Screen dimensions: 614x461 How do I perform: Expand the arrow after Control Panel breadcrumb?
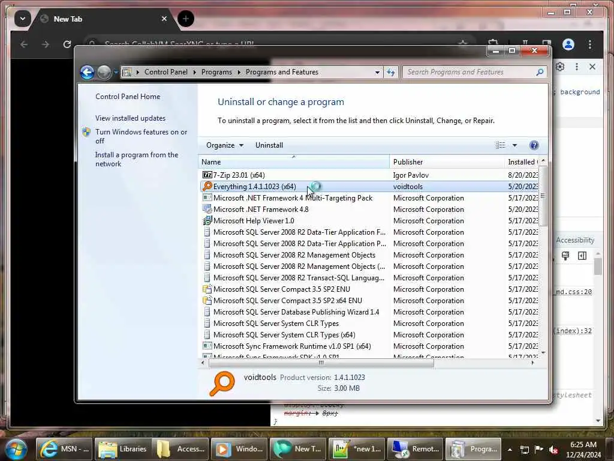pyautogui.click(x=195, y=72)
